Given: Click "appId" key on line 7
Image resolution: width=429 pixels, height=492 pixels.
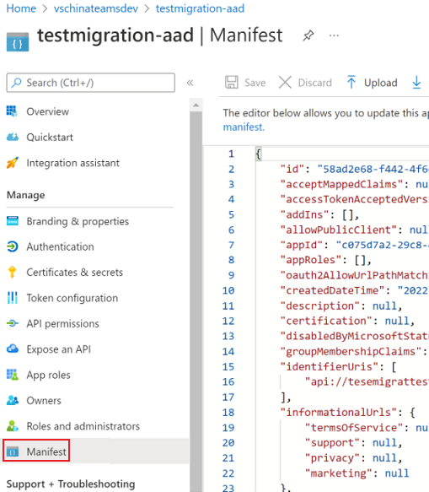Looking at the screenshot, I should [x=302, y=245].
